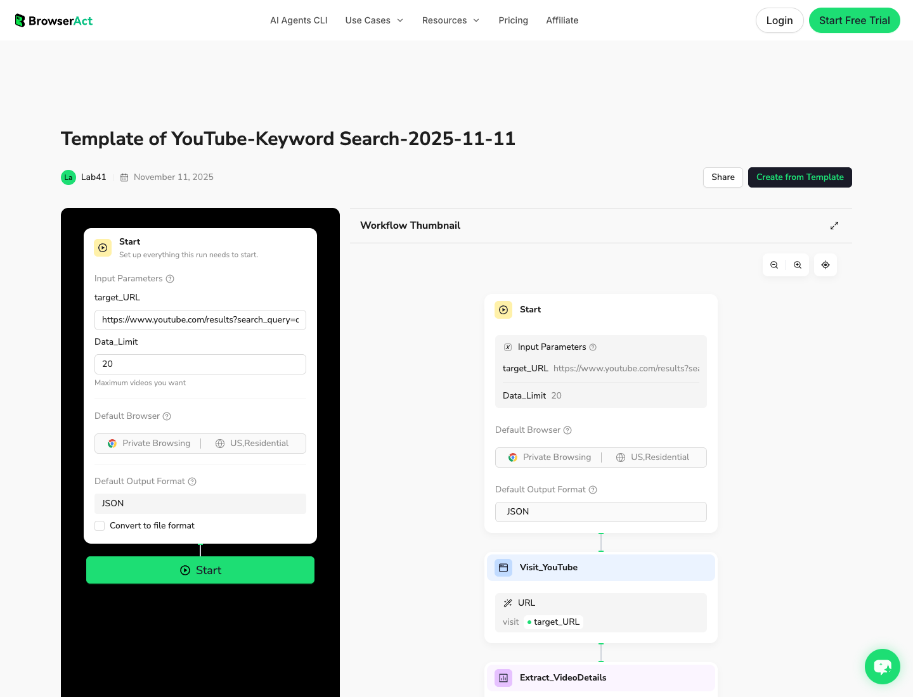Click the page title text

[x=288, y=139]
